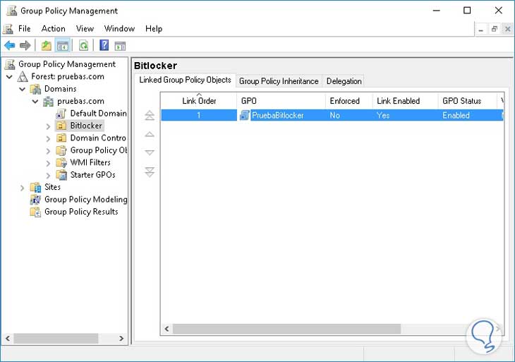Expand the Group Policy Objects node

click(48, 151)
